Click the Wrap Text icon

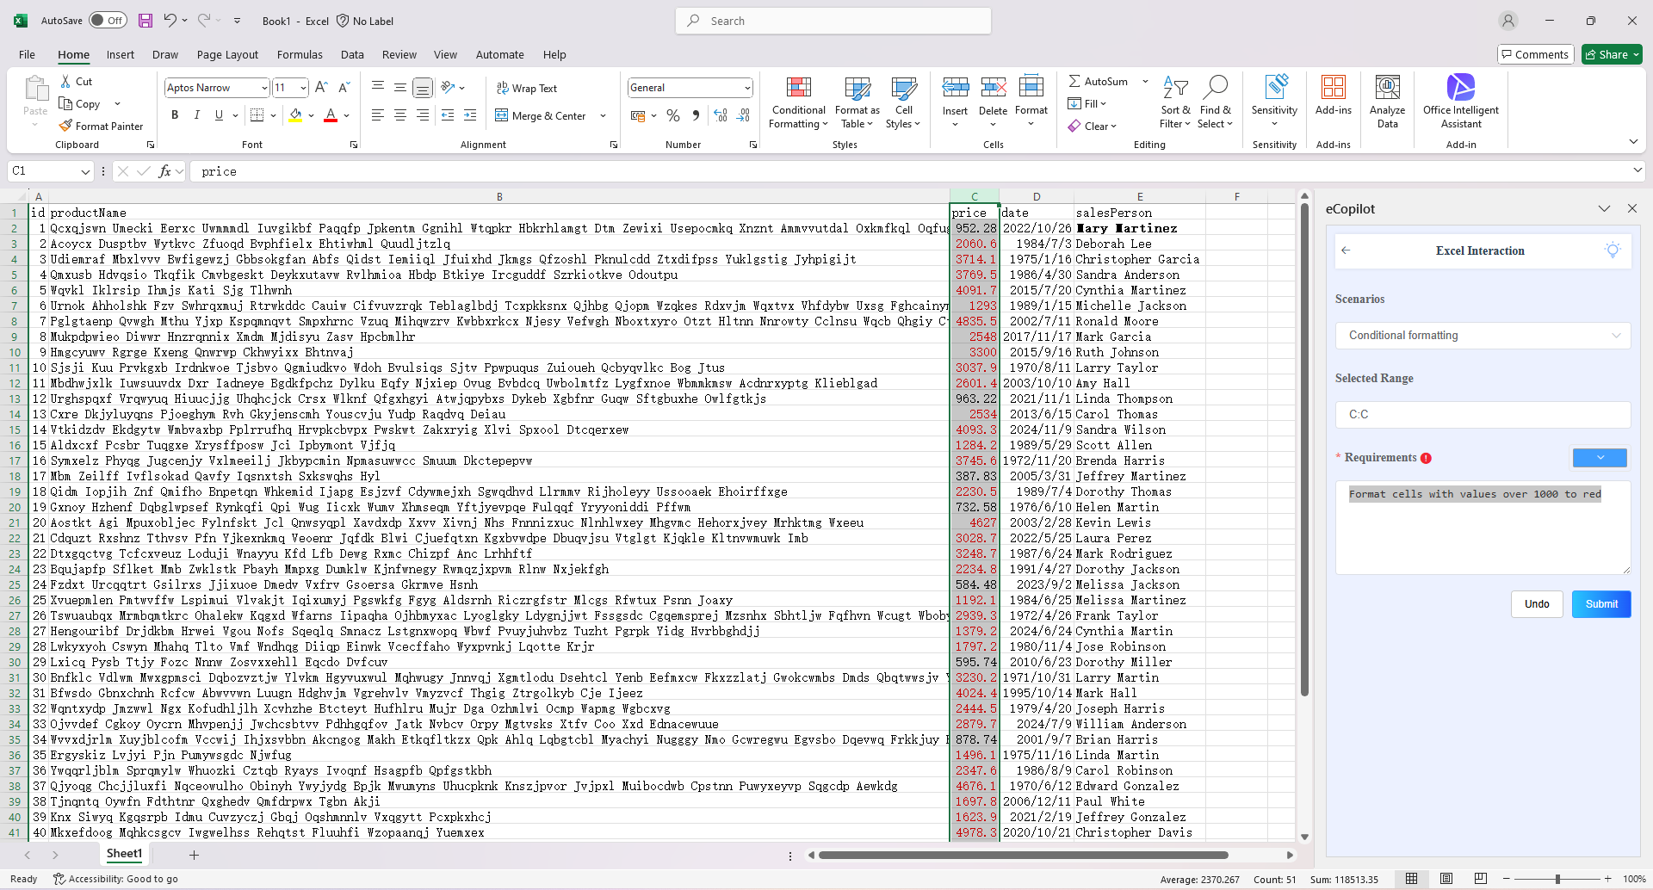click(528, 87)
